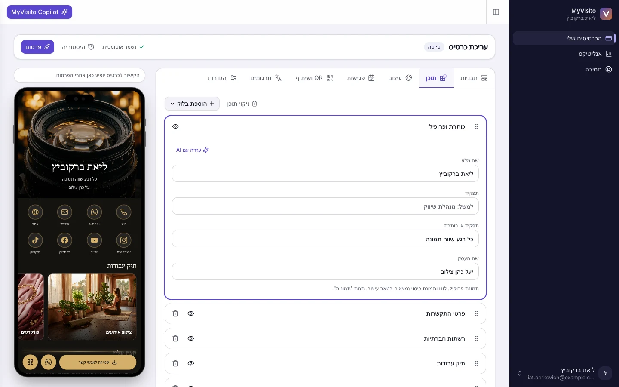The width and height of the screenshot is (619, 387).
Task: Delete the תיק עבודות block
Action: coord(175,363)
